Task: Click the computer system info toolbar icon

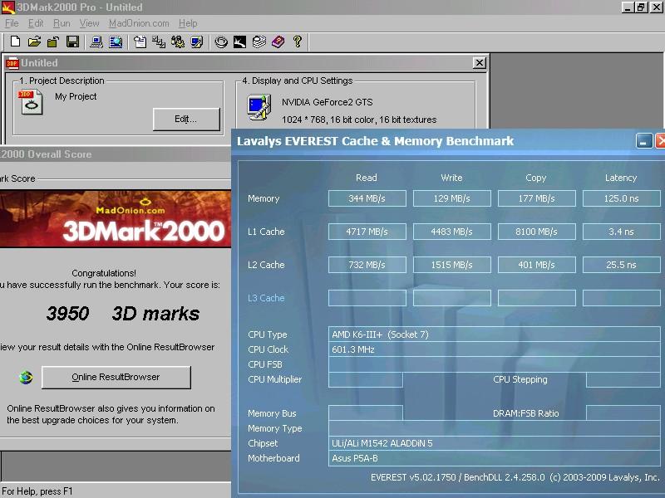Action: click(96, 41)
